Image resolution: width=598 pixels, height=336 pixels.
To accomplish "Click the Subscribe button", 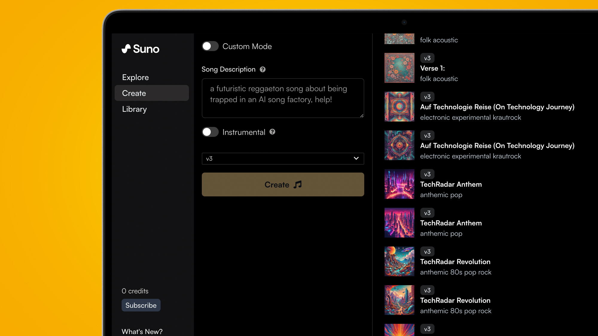I will (x=141, y=305).
